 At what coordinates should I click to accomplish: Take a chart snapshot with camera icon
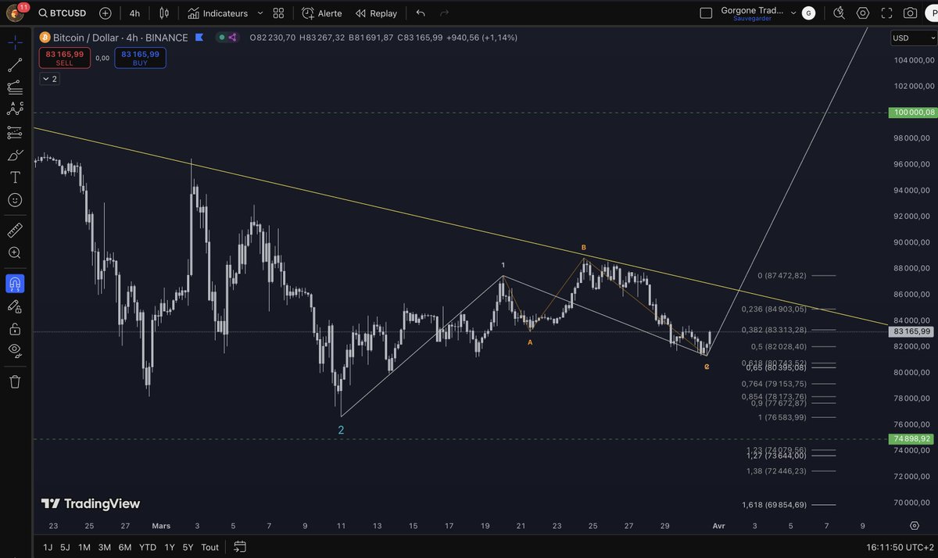coord(910,13)
